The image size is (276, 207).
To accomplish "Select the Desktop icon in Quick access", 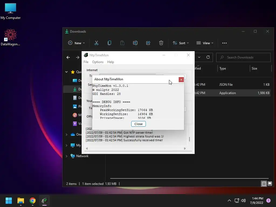I will pyautogui.click(x=75, y=80).
